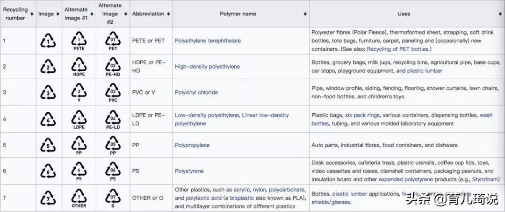Open the High-density polyethylene link
Viewport: 505px width, 212px height.
coord(207,67)
